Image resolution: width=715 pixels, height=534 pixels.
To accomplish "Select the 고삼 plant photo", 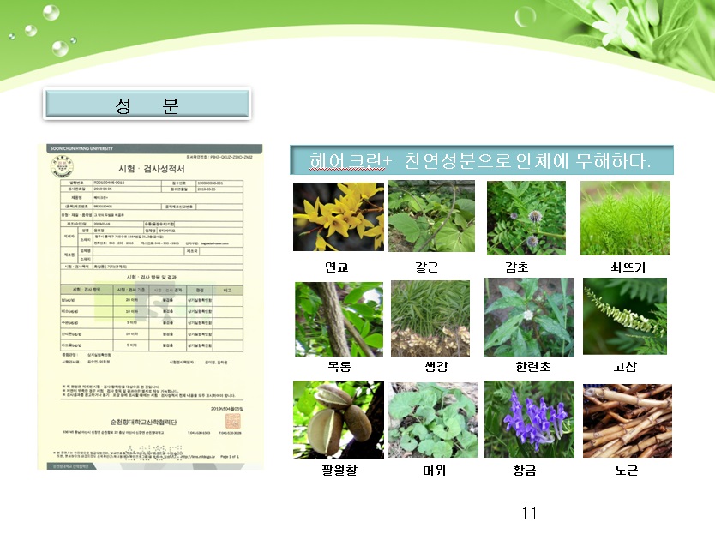I will click(x=624, y=316).
